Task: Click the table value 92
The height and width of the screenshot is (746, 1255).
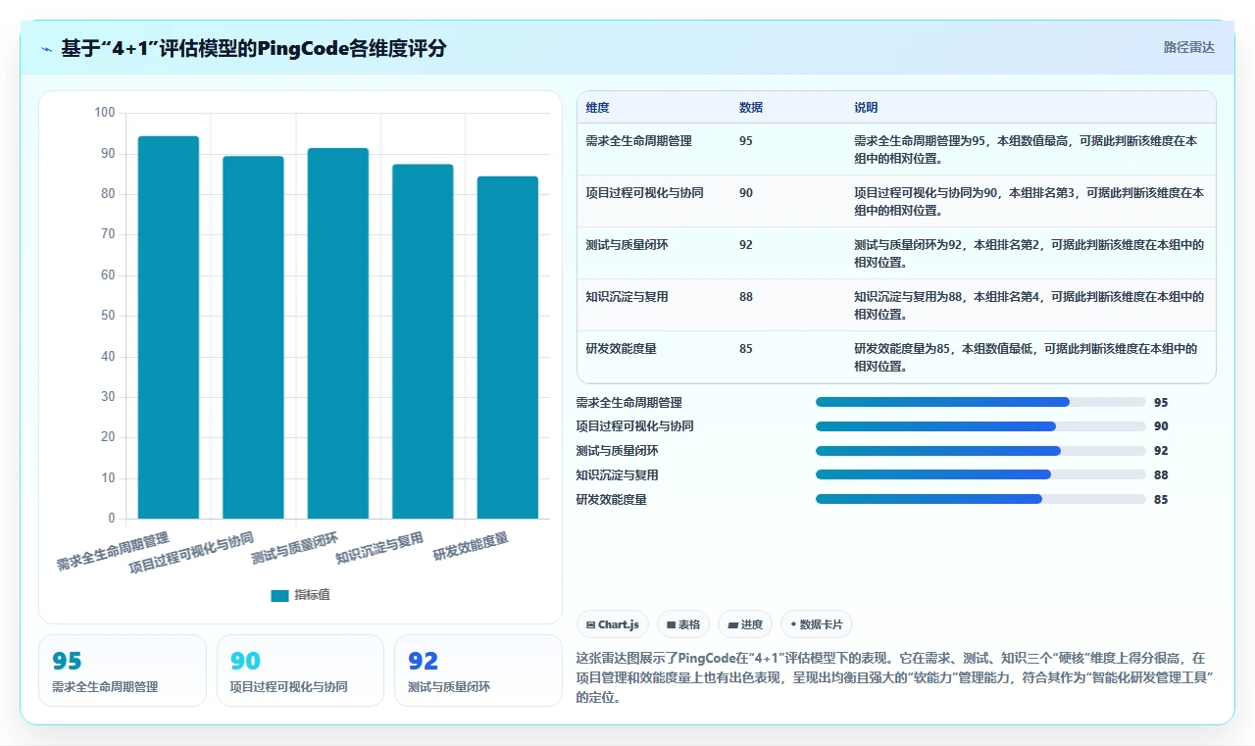Action: point(746,245)
